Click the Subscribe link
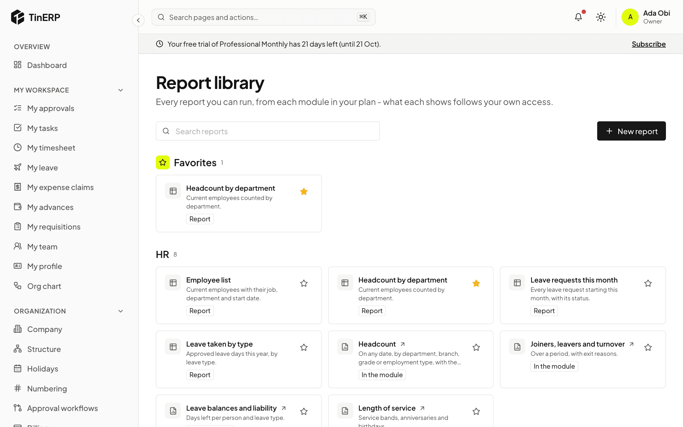Viewport: 683px width, 427px height. [x=648, y=44]
